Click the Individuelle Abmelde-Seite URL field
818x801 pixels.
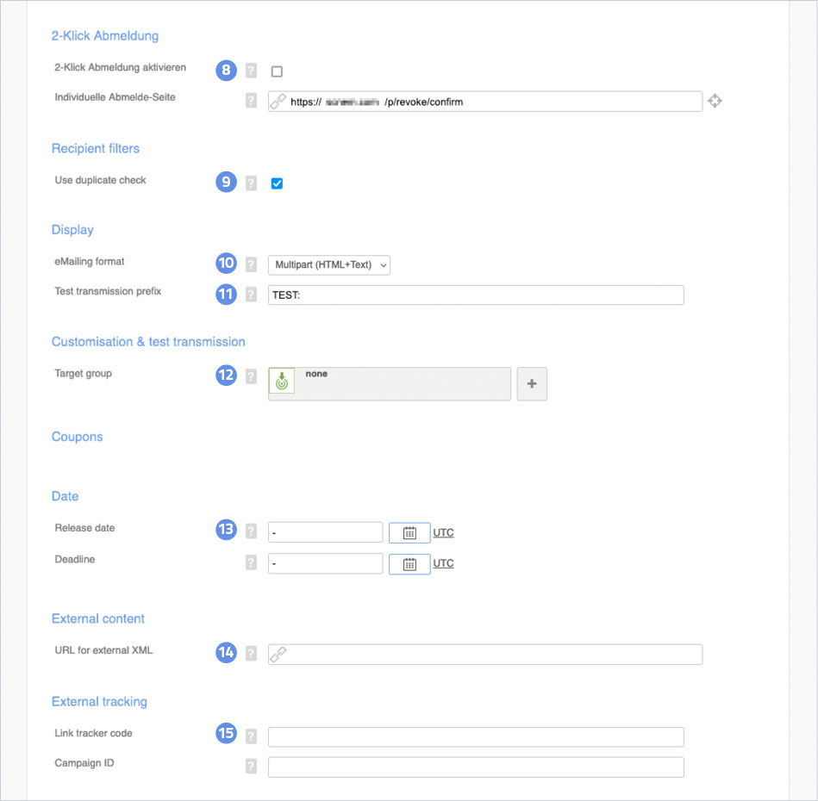coord(485,102)
